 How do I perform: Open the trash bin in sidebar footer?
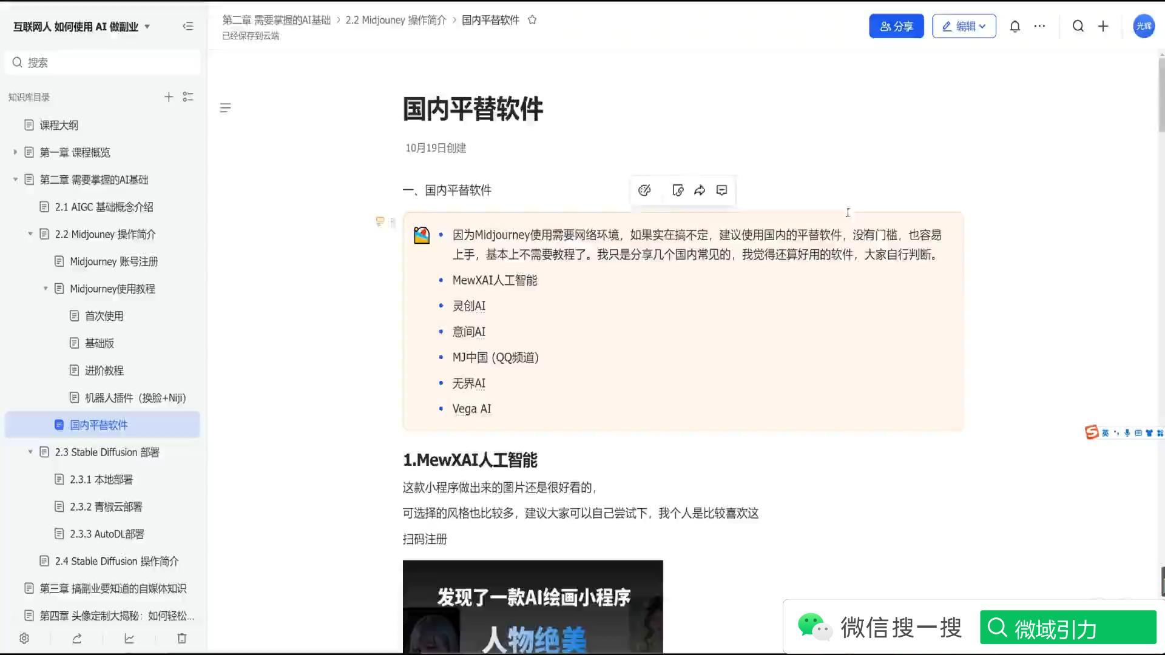pos(181,638)
